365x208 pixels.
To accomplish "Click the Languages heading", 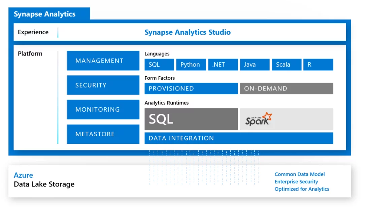I will pyautogui.click(x=157, y=54).
